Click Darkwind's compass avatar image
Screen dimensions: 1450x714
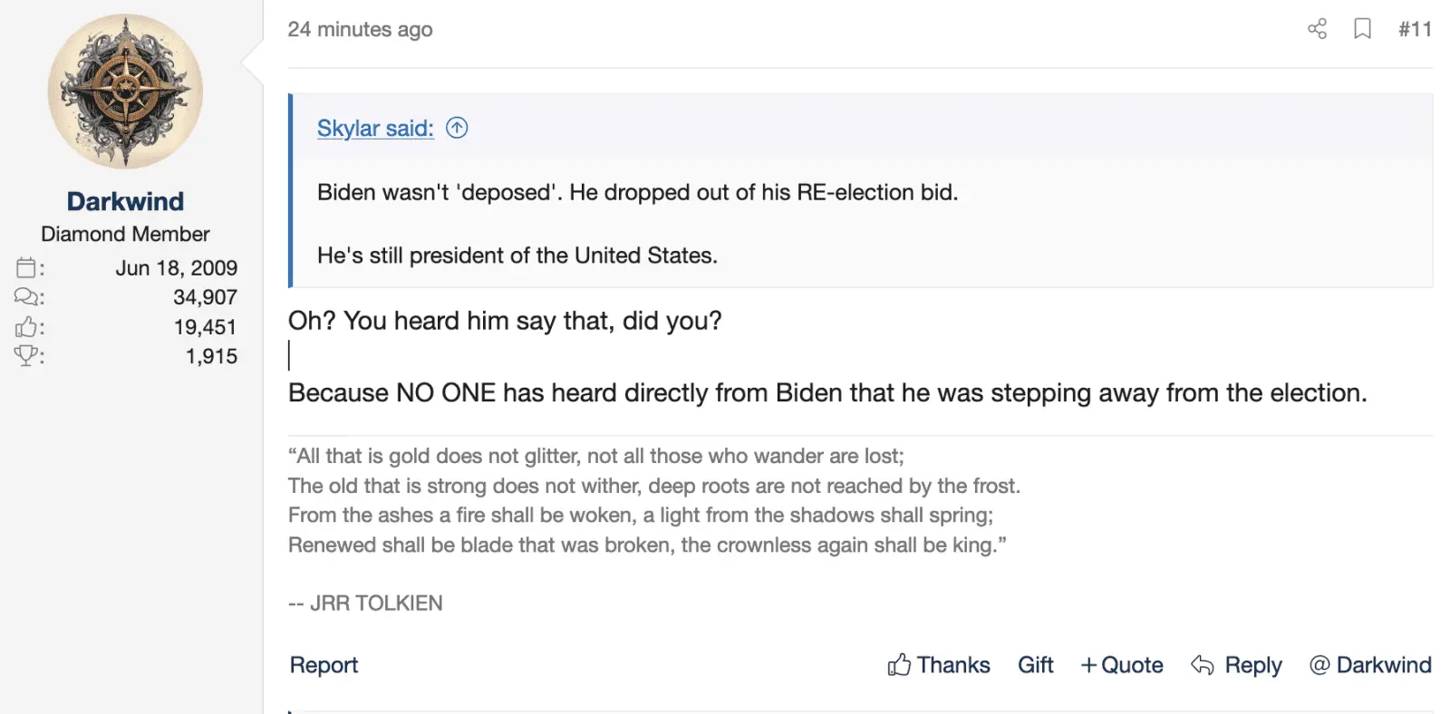tap(125, 92)
